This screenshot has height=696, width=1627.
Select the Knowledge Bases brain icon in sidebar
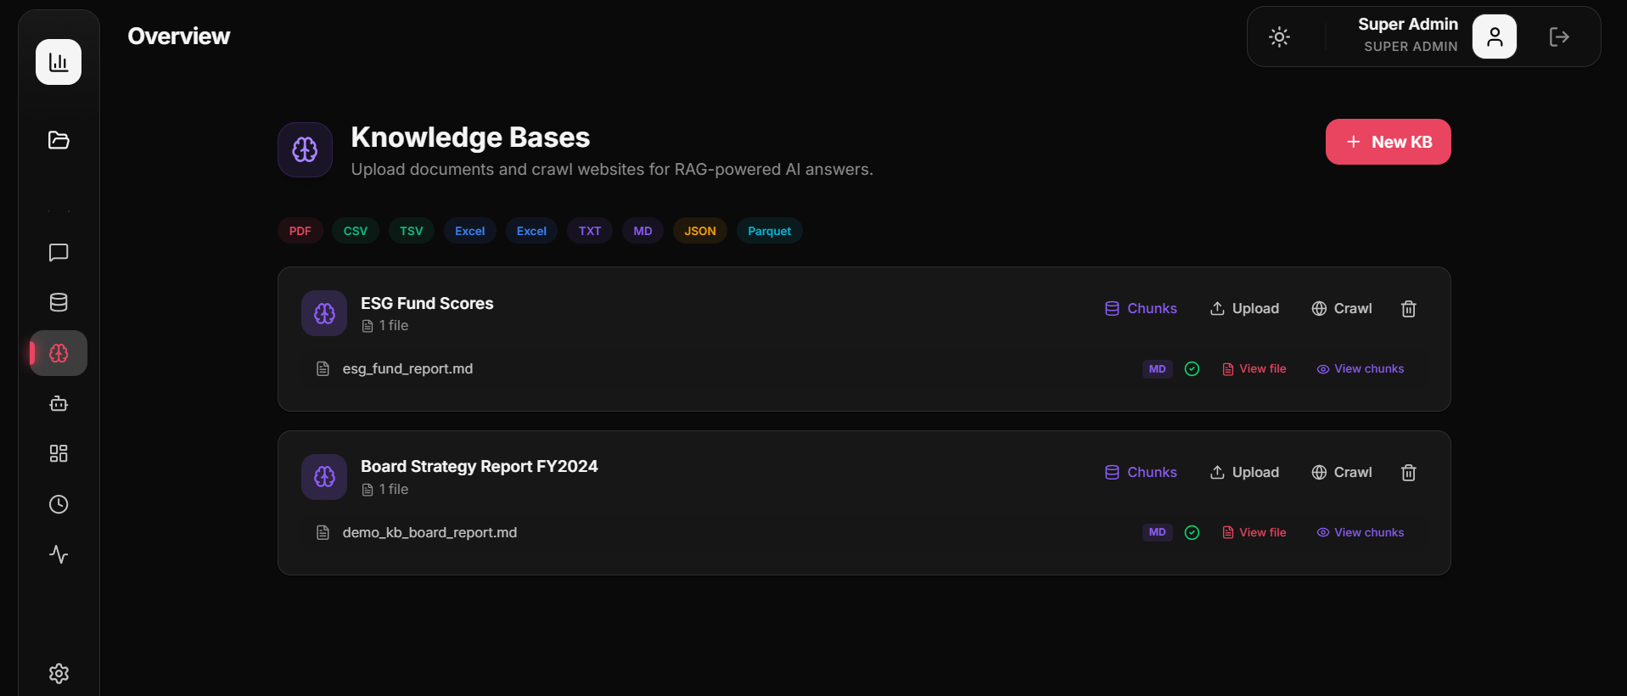click(x=59, y=353)
